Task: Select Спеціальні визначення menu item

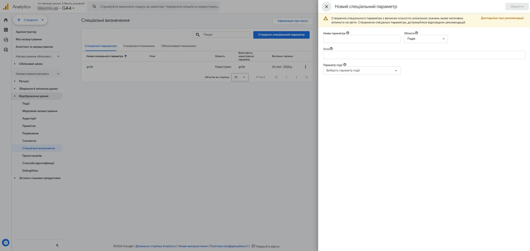Action: tap(39, 148)
